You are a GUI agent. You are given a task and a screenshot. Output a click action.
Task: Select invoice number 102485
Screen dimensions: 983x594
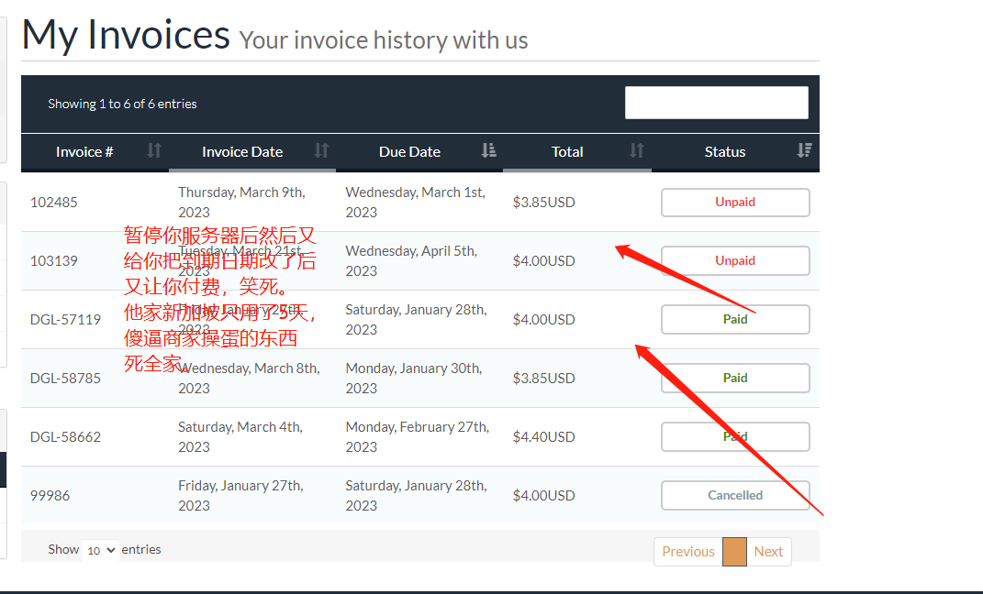pos(54,203)
